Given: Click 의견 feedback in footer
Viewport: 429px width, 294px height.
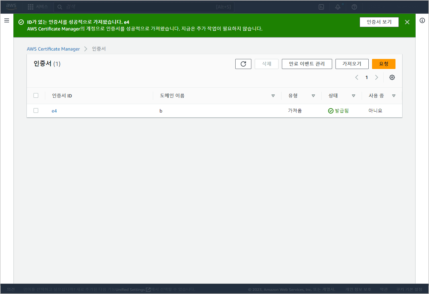Looking at the screenshot, I should [11, 289].
